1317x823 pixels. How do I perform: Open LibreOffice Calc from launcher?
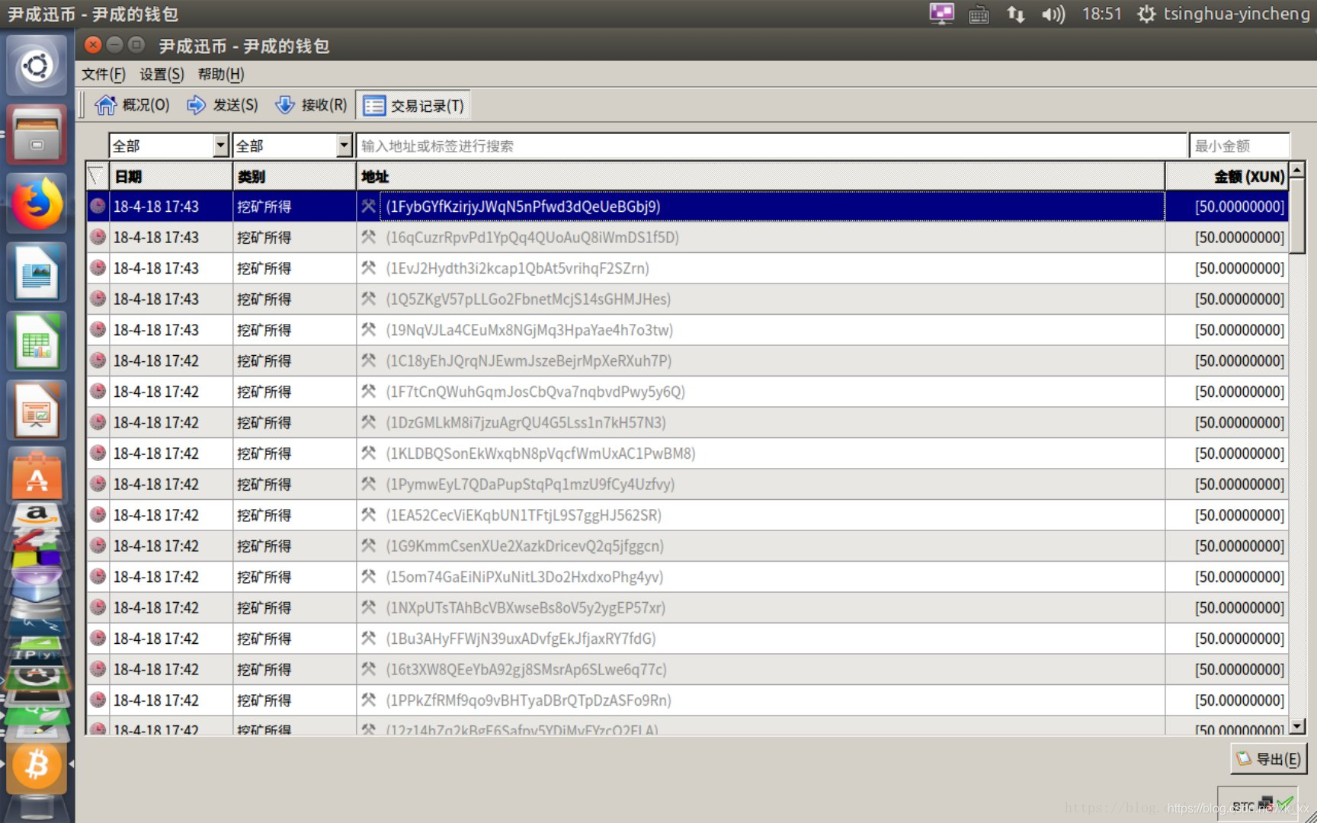click(x=37, y=341)
